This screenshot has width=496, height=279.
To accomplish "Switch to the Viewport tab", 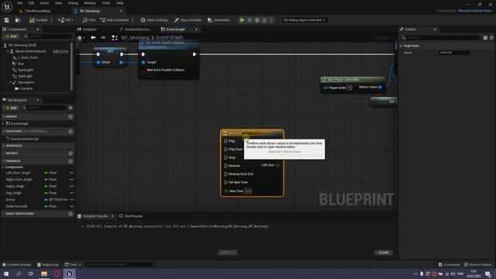I will coord(89,29).
